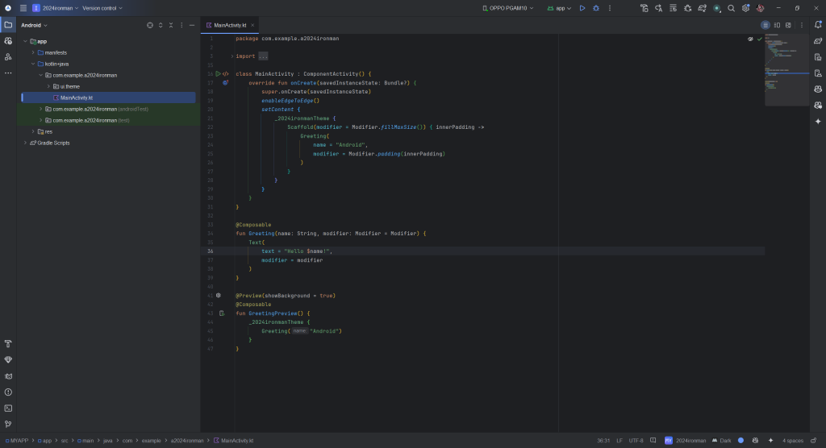Open the Git version control tool window

pos(8,425)
